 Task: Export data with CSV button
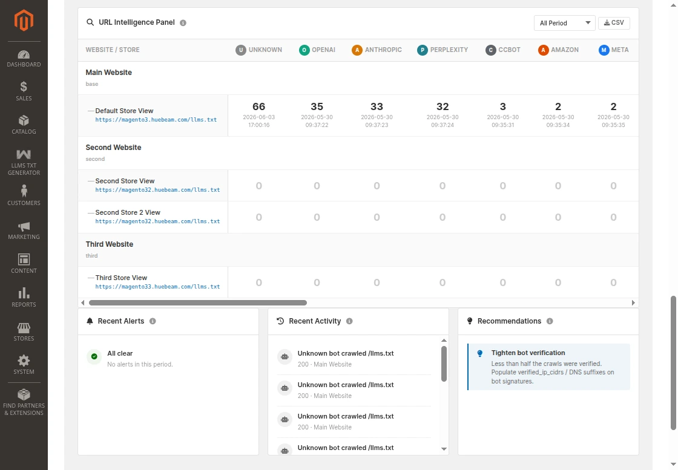pos(614,23)
